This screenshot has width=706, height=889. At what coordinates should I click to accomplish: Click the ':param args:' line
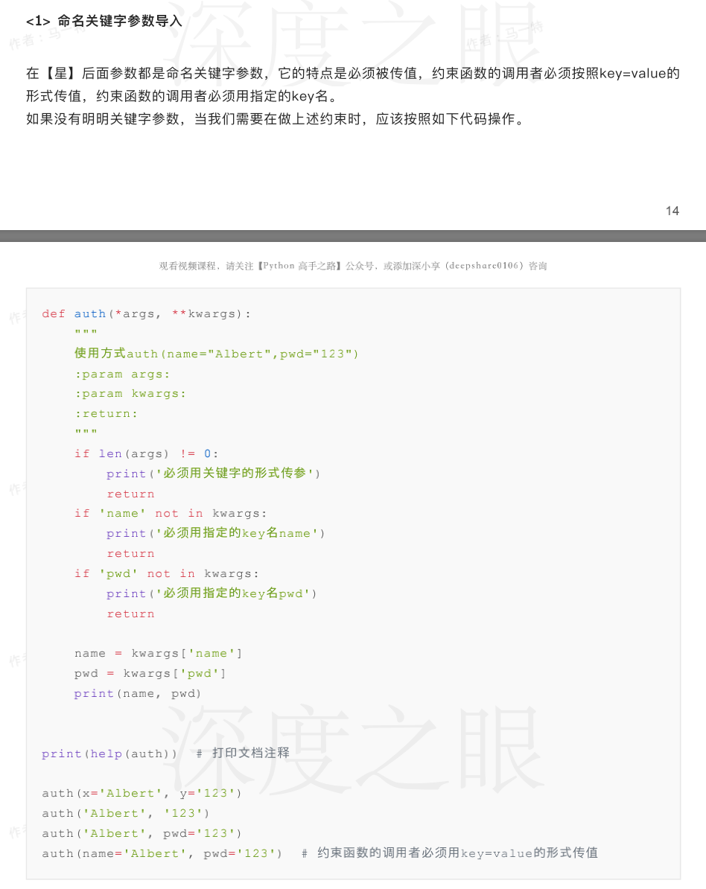(x=122, y=375)
